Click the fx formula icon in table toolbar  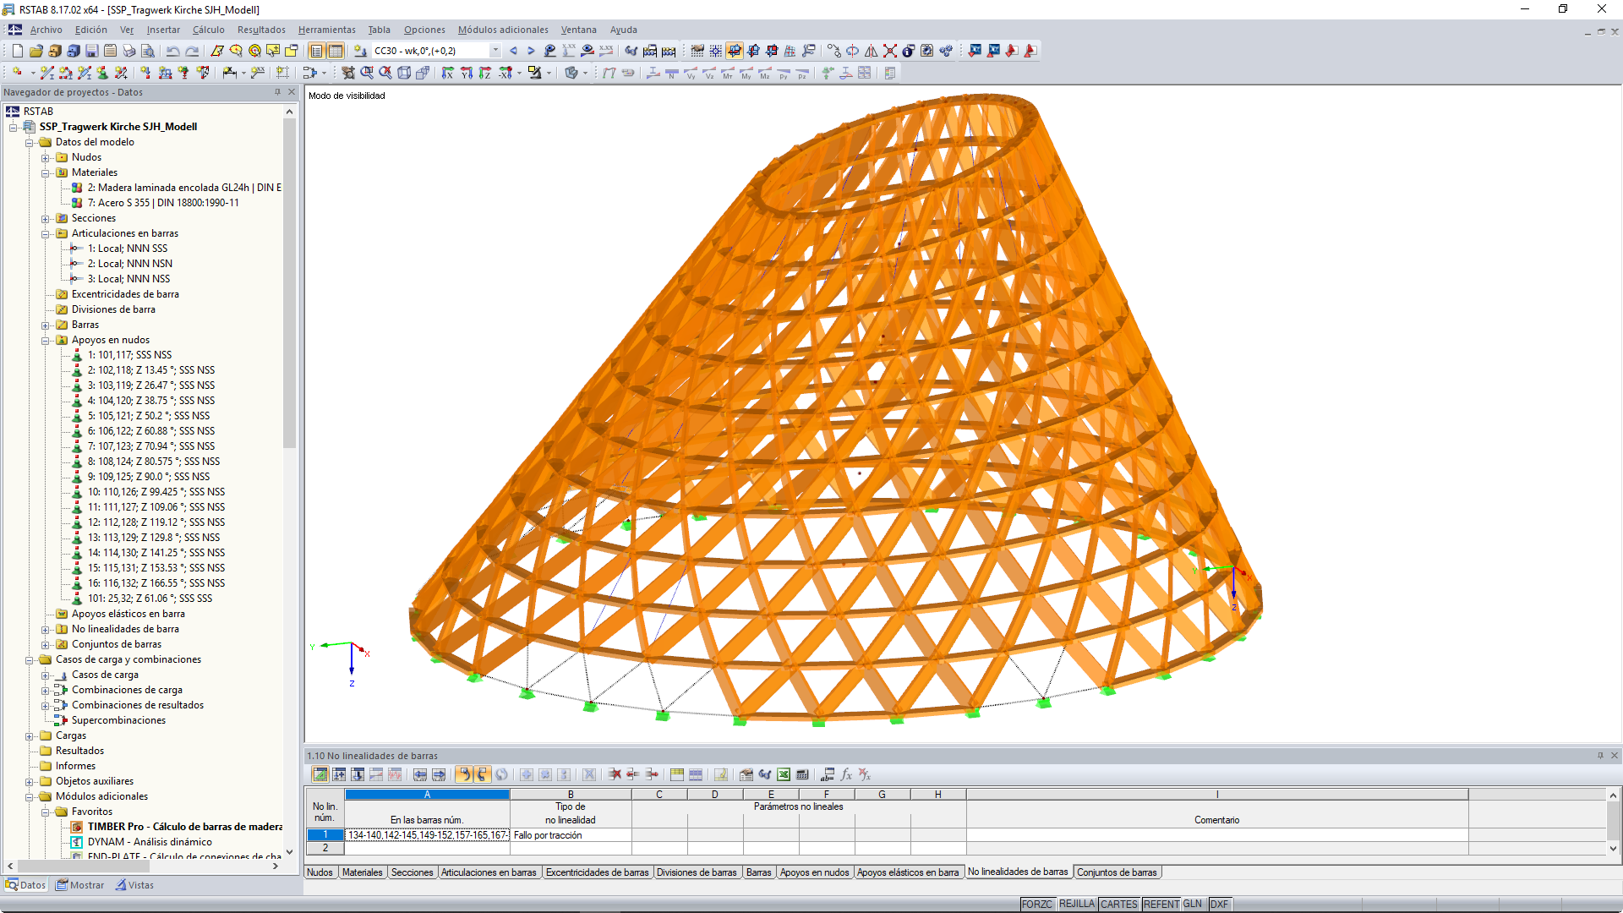click(x=846, y=774)
